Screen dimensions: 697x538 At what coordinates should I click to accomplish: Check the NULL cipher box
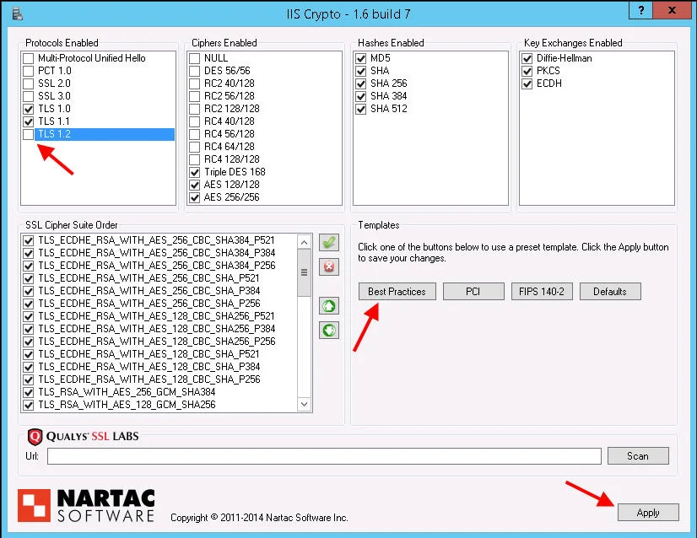pyautogui.click(x=195, y=58)
